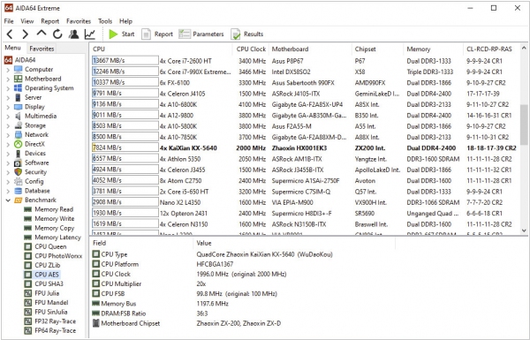Click the Report toolbar button
This screenshot has height=340, width=530.
coord(157,34)
